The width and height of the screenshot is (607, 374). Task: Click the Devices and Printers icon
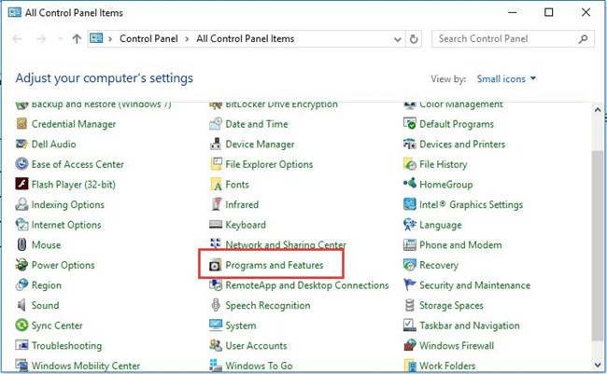pos(410,144)
